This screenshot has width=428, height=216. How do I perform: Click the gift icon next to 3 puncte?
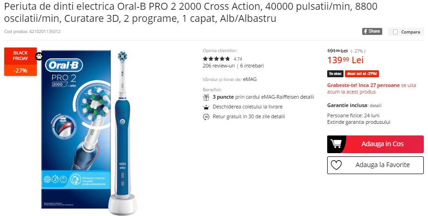206,97
